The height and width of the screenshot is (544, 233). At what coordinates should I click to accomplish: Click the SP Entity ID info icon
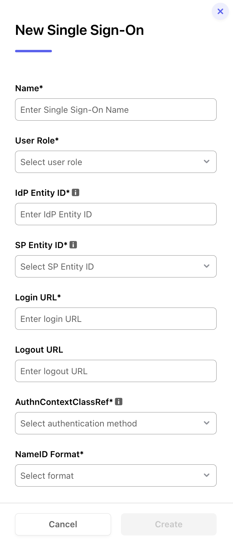point(73,245)
